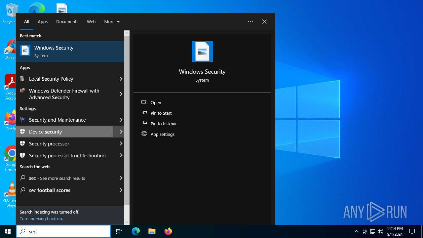Screen dimensions: 423x238
Task: Open the More filter dropdown
Action: pos(112,21)
